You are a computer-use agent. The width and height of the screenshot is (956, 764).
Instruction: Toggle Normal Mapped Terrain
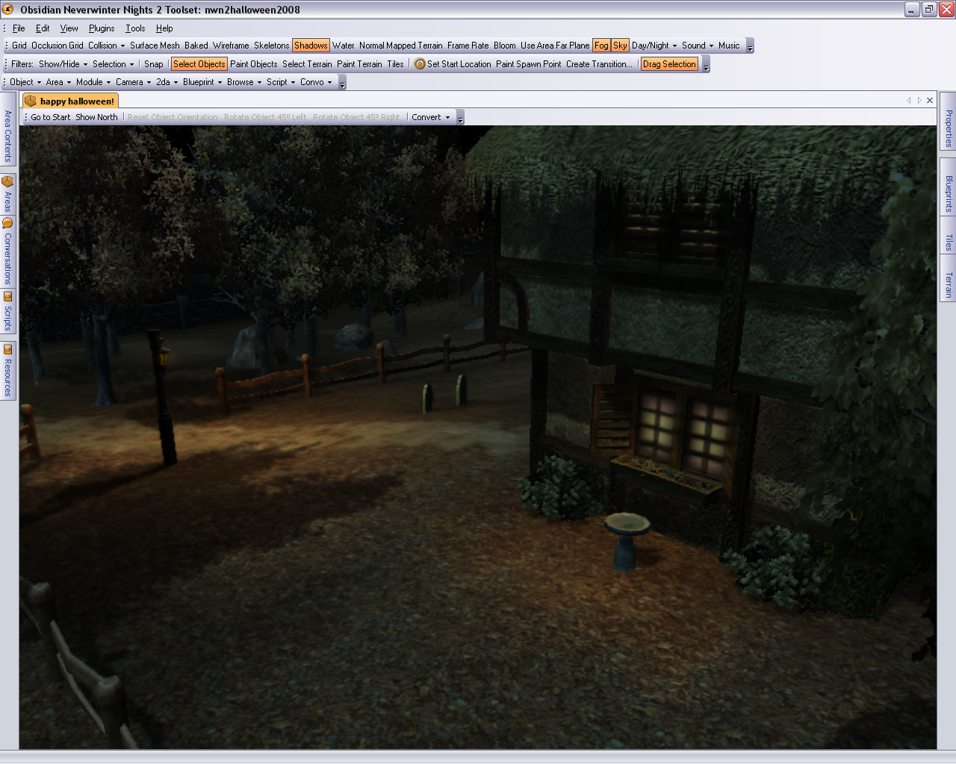[x=401, y=46]
